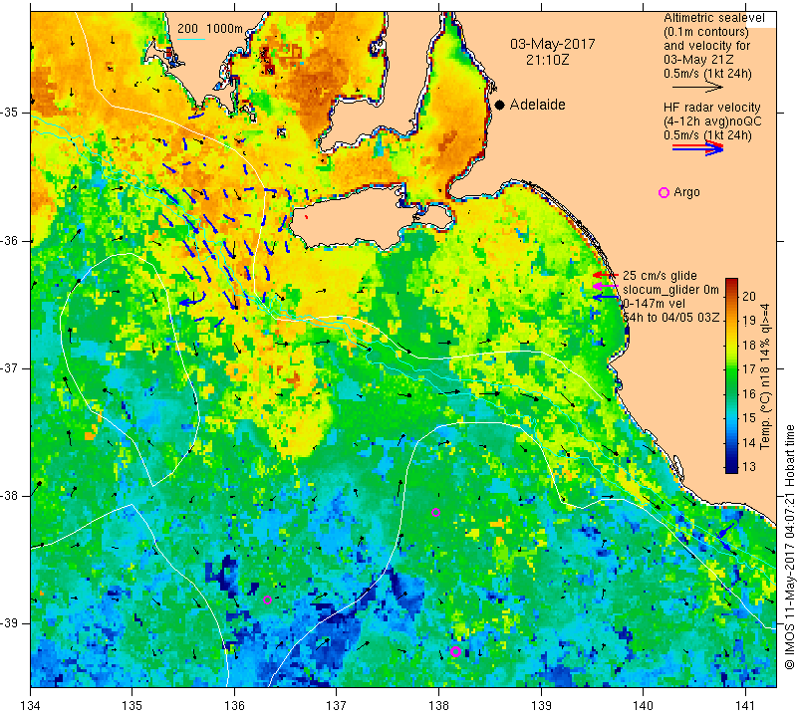Viewport: 797px width, 717px height.
Task: Click the colorbar tick label 19
Action: [x=750, y=321]
